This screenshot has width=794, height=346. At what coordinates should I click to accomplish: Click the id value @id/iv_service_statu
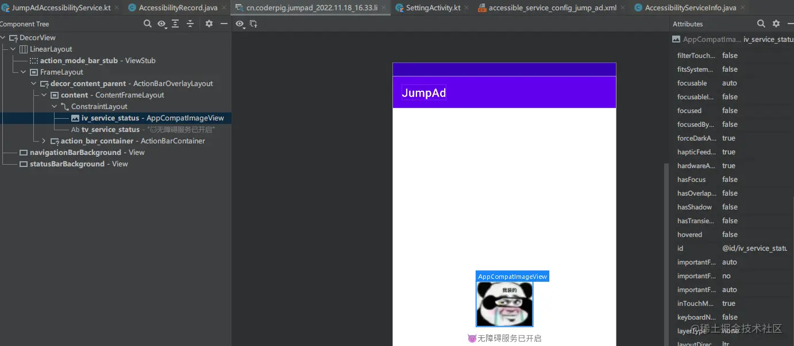pos(755,248)
